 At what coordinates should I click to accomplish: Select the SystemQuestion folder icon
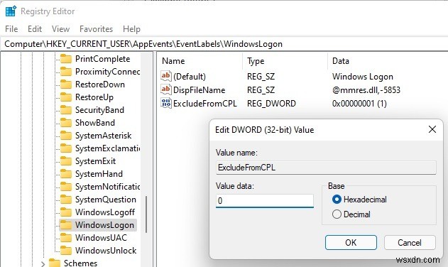click(x=66, y=200)
